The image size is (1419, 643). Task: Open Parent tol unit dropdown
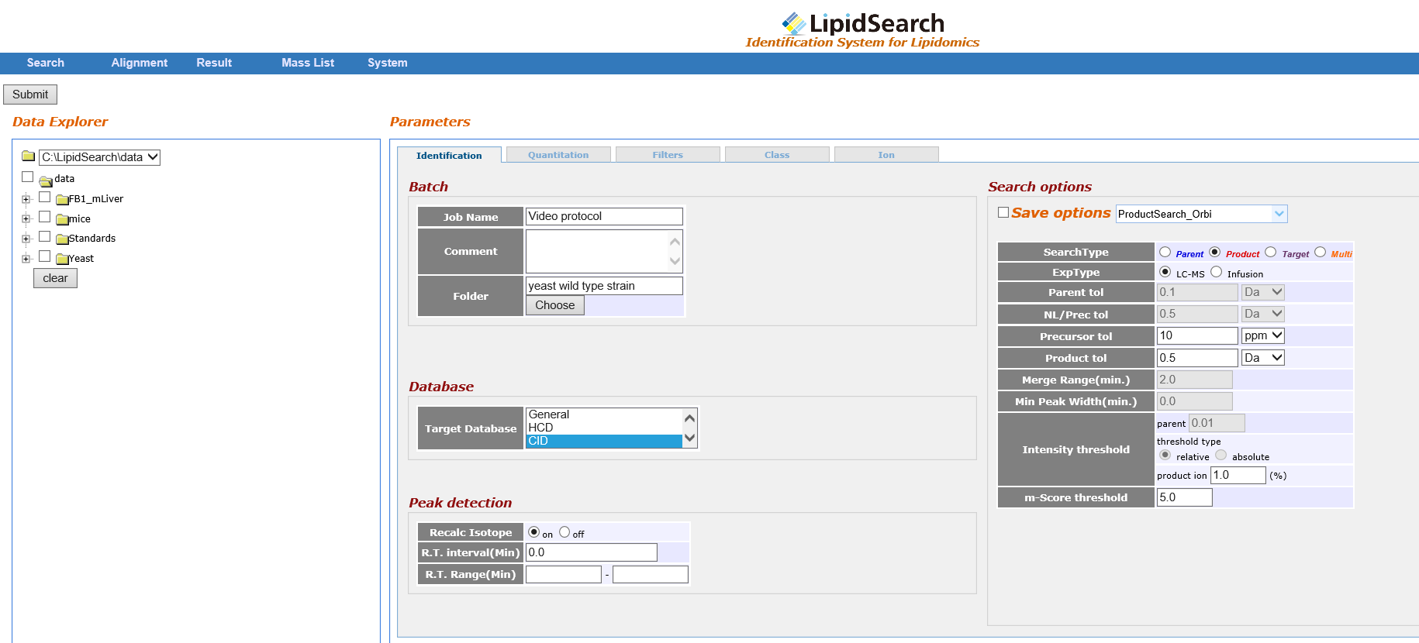[1263, 292]
